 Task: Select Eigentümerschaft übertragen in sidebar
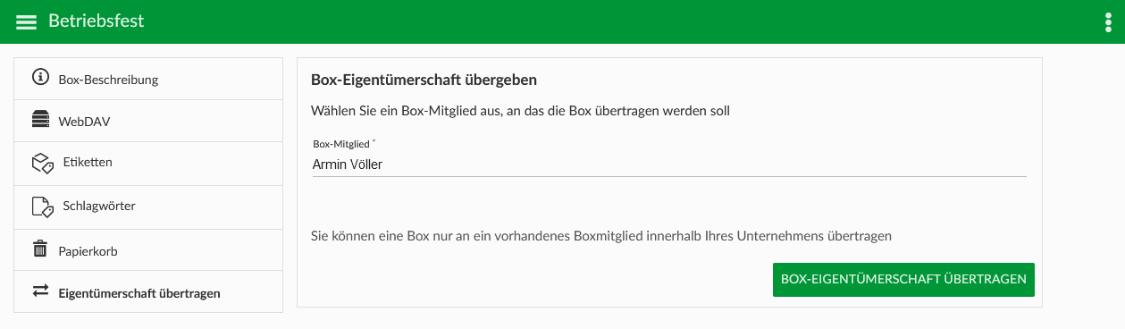148,292
